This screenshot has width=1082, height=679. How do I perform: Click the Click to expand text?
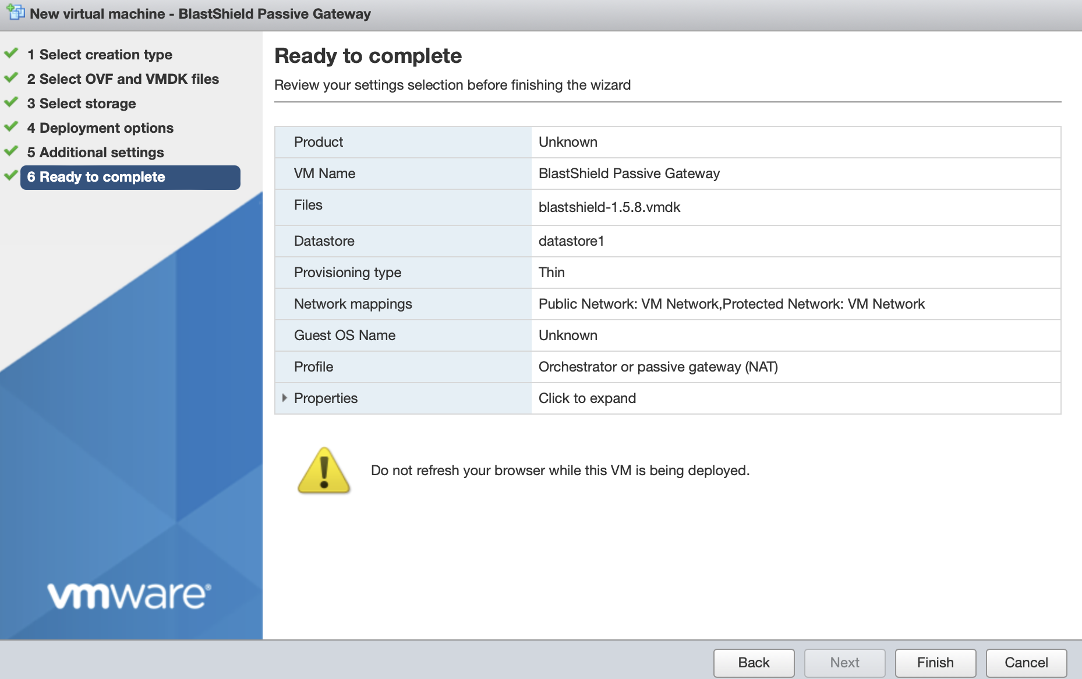(587, 398)
